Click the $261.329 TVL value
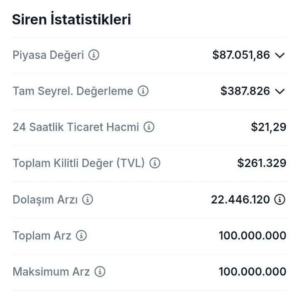The height and width of the screenshot is (293, 299). [x=262, y=163]
